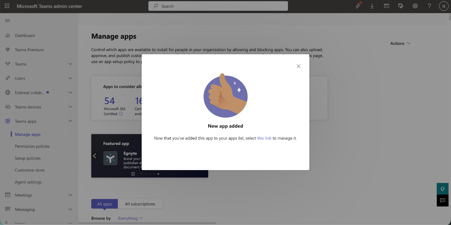Select the last carousel dot indicator
This screenshot has width=451, height=225.
(x=158, y=174)
